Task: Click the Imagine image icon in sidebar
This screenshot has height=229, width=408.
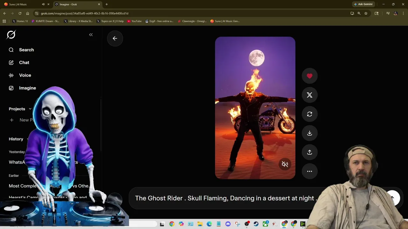Action: [11, 88]
